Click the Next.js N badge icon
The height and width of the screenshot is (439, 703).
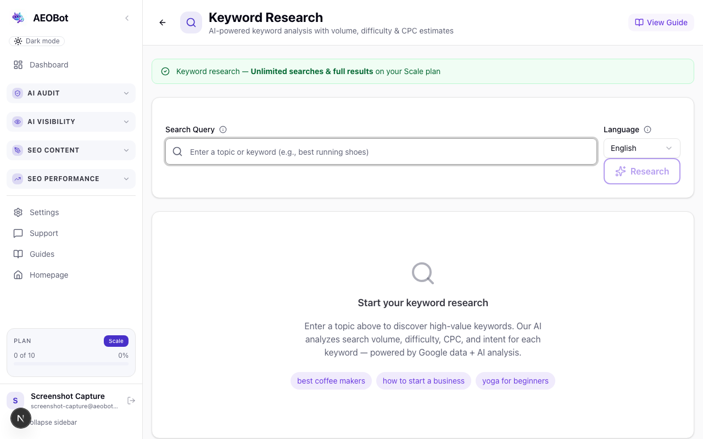[20, 418]
